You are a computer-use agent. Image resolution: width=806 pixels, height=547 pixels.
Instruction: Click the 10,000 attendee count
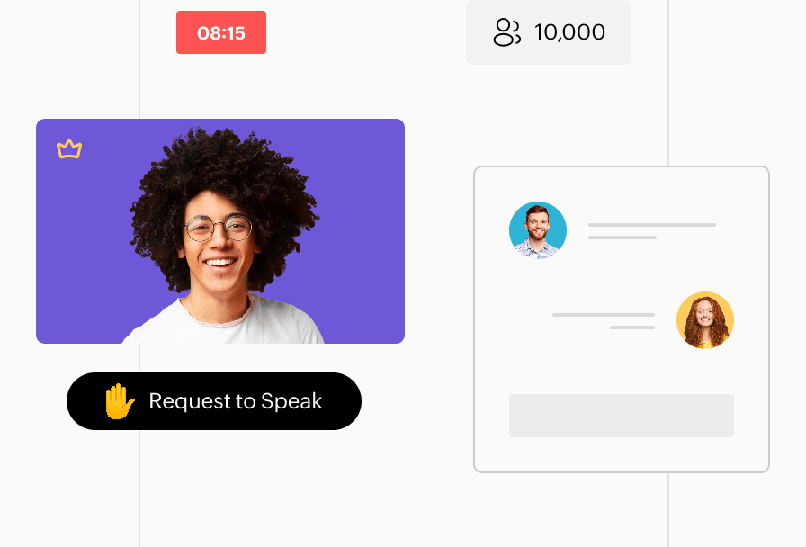point(569,32)
